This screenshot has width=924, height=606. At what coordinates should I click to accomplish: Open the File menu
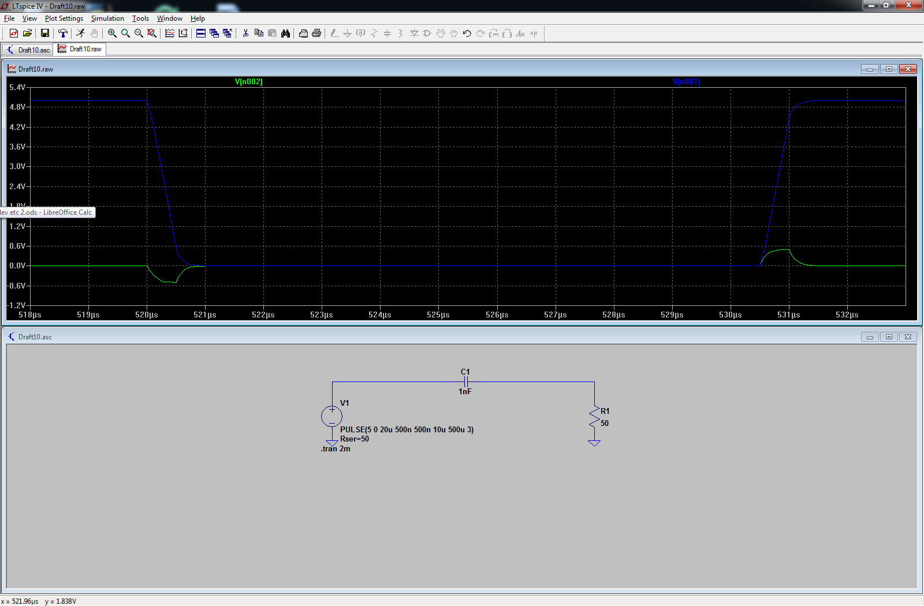click(9, 18)
